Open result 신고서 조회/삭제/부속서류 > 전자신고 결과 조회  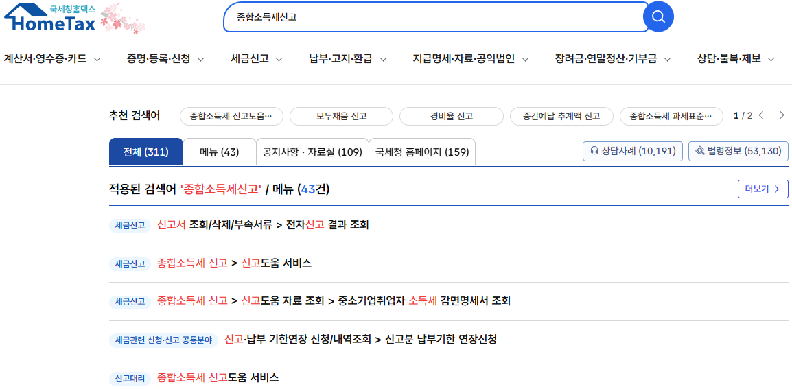263,225
